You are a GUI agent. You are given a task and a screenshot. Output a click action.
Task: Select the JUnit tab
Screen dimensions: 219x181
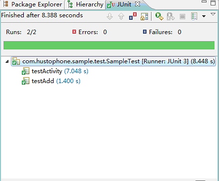tap(124, 4)
